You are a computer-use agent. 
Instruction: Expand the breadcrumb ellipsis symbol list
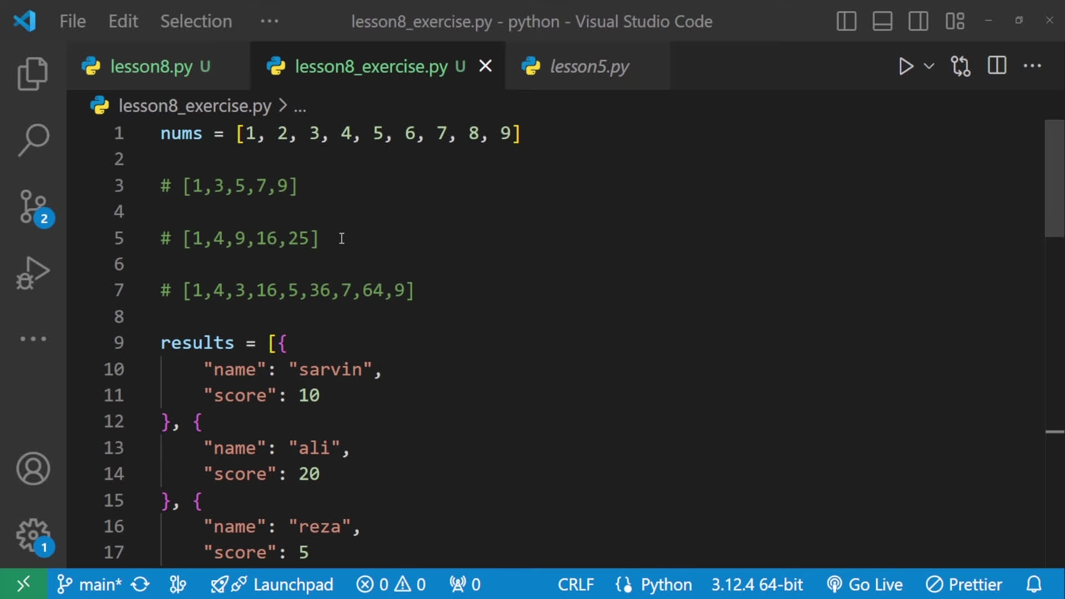tap(300, 106)
